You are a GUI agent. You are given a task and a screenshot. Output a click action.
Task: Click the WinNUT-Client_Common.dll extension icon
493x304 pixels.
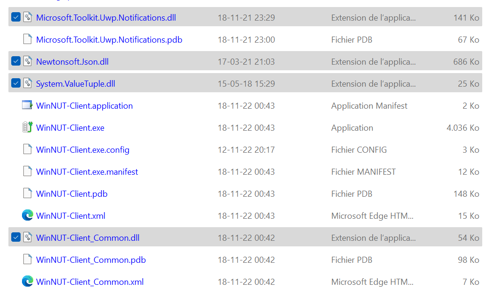[x=28, y=237]
